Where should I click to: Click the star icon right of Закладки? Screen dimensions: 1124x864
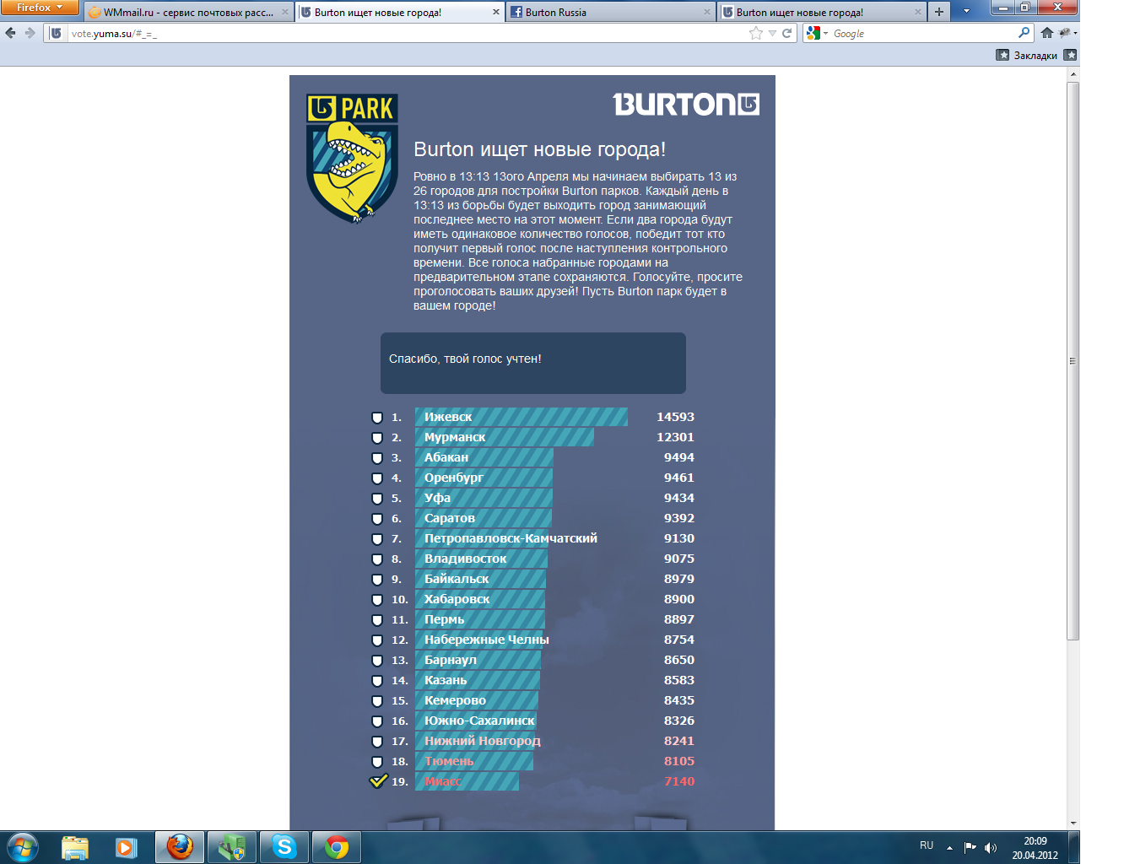tap(1070, 55)
